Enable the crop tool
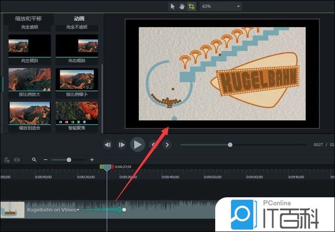Image resolution: width=335 pixels, height=232 pixels. [x=191, y=7]
